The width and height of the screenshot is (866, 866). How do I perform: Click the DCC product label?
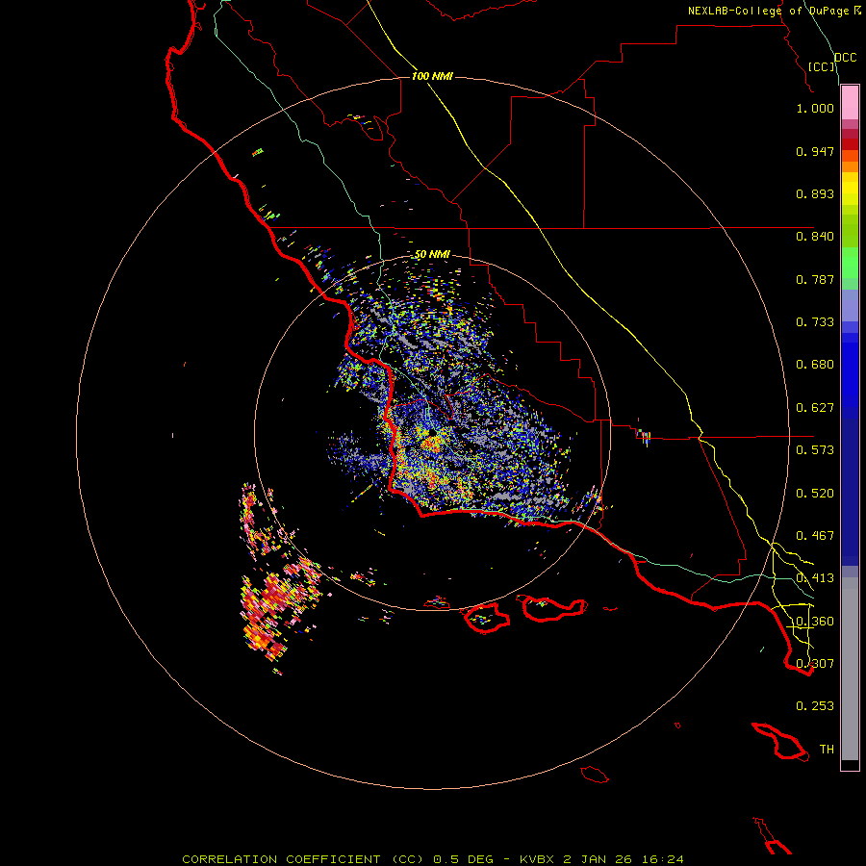(x=846, y=58)
